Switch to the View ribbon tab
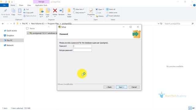Screen dimensions: 196x110 (x=29, y=5)
